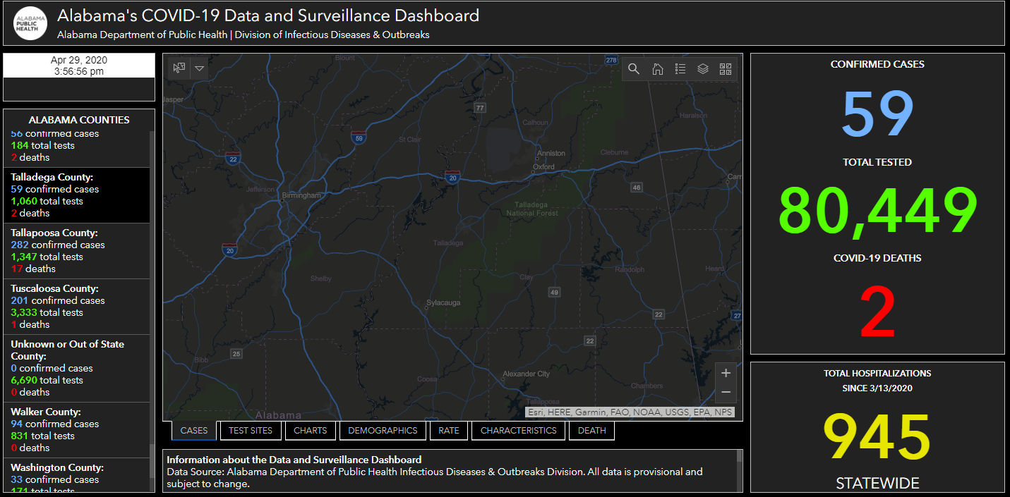Open the CHARACTERISTICS tab
The width and height of the screenshot is (1010, 497).
[519, 431]
